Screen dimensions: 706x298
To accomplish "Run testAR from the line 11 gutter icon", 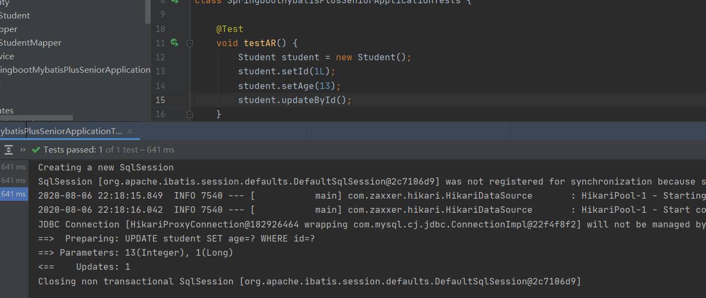I will [x=174, y=42].
